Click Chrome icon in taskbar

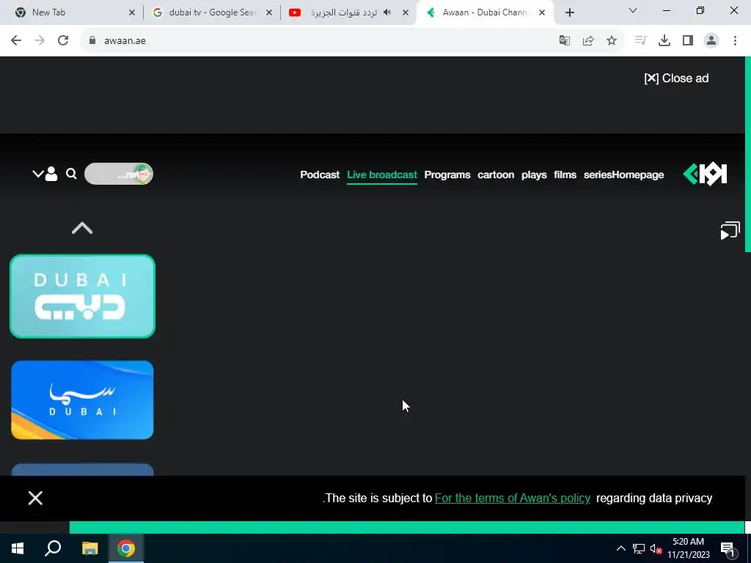coord(126,548)
